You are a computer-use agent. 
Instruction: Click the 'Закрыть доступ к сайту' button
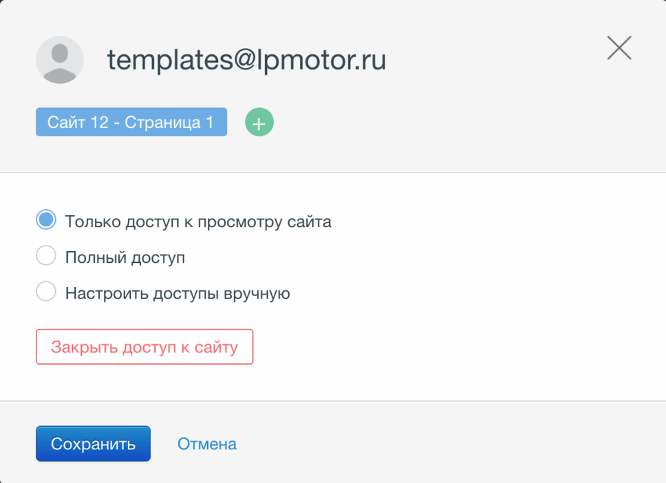[x=144, y=347]
